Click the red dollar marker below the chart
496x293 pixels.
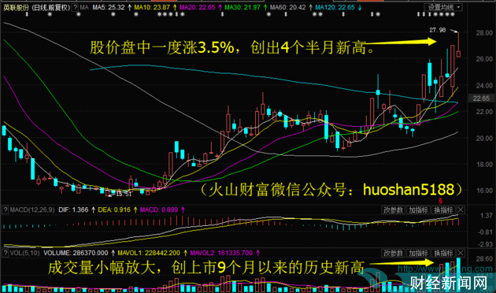point(440,201)
